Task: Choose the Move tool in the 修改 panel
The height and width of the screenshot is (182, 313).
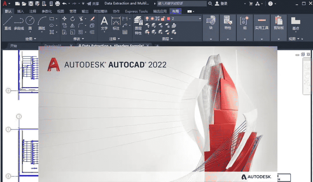Action: pos(65,19)
